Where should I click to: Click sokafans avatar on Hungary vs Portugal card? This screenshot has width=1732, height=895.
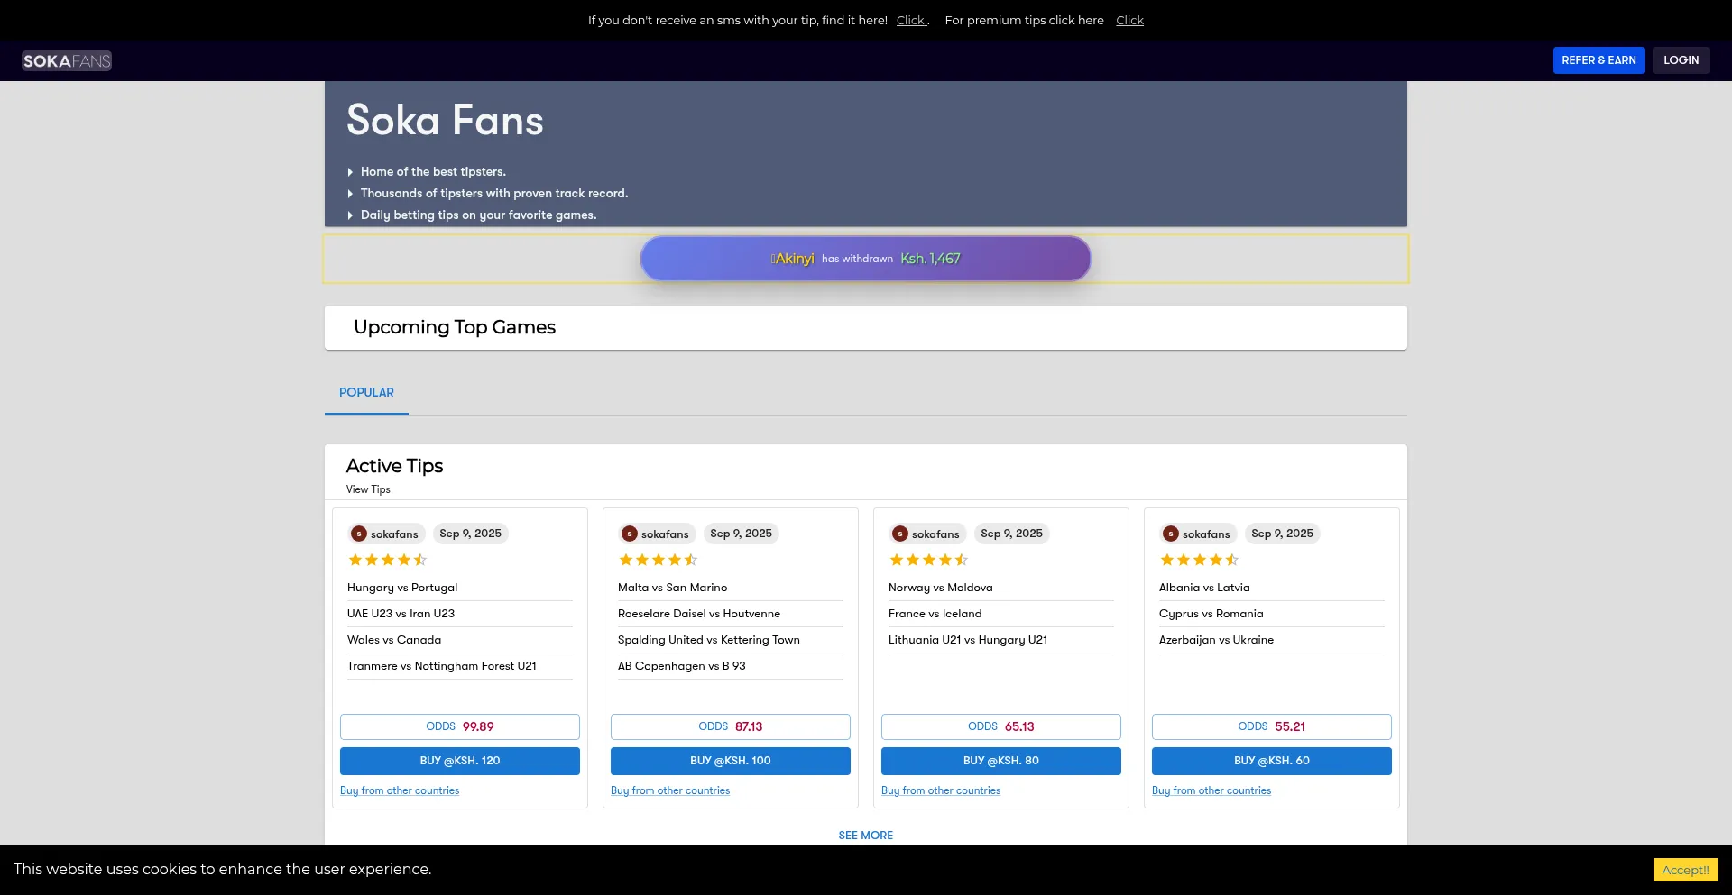pos(359,534)
